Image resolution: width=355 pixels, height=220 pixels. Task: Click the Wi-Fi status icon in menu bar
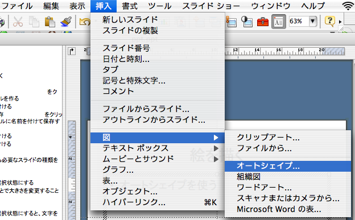tap(348, 6)
